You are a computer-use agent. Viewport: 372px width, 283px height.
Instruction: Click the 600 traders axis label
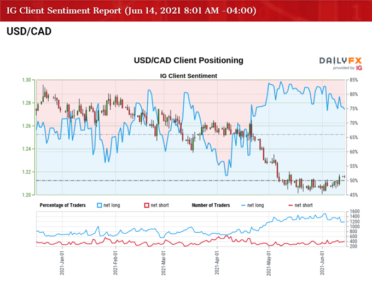[353, 237]
